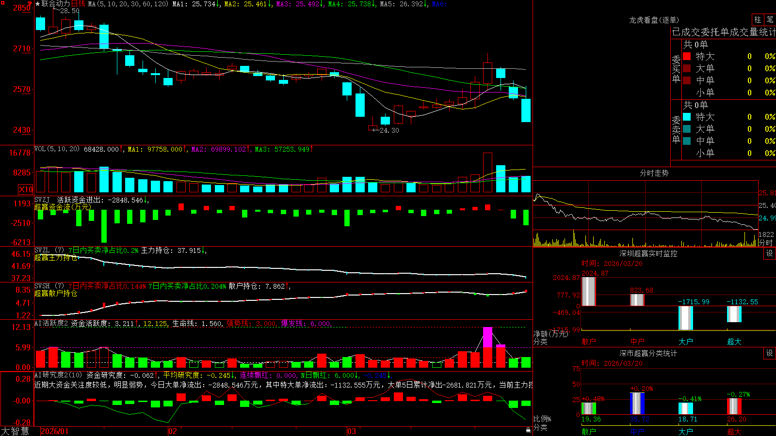776x436 pixels.
Task: Click the 中户 823.68 bar in real-time monitor
Action: point(637,300)
